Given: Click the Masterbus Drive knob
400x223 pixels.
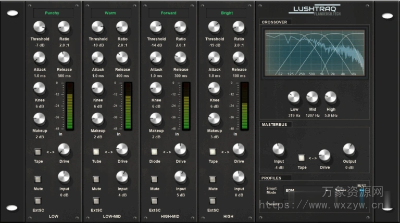Looking at the screenshot, I should click(x=324, y=155).
